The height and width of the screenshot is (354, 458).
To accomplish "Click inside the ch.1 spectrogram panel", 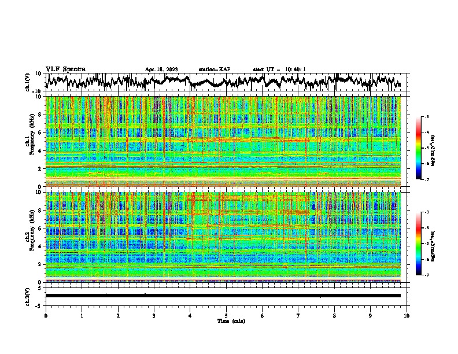I will pos(223,141).
